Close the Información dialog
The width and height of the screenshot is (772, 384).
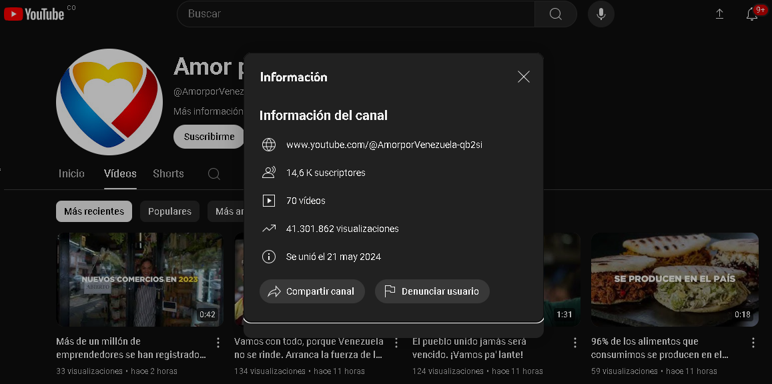[x=523, y=77]
